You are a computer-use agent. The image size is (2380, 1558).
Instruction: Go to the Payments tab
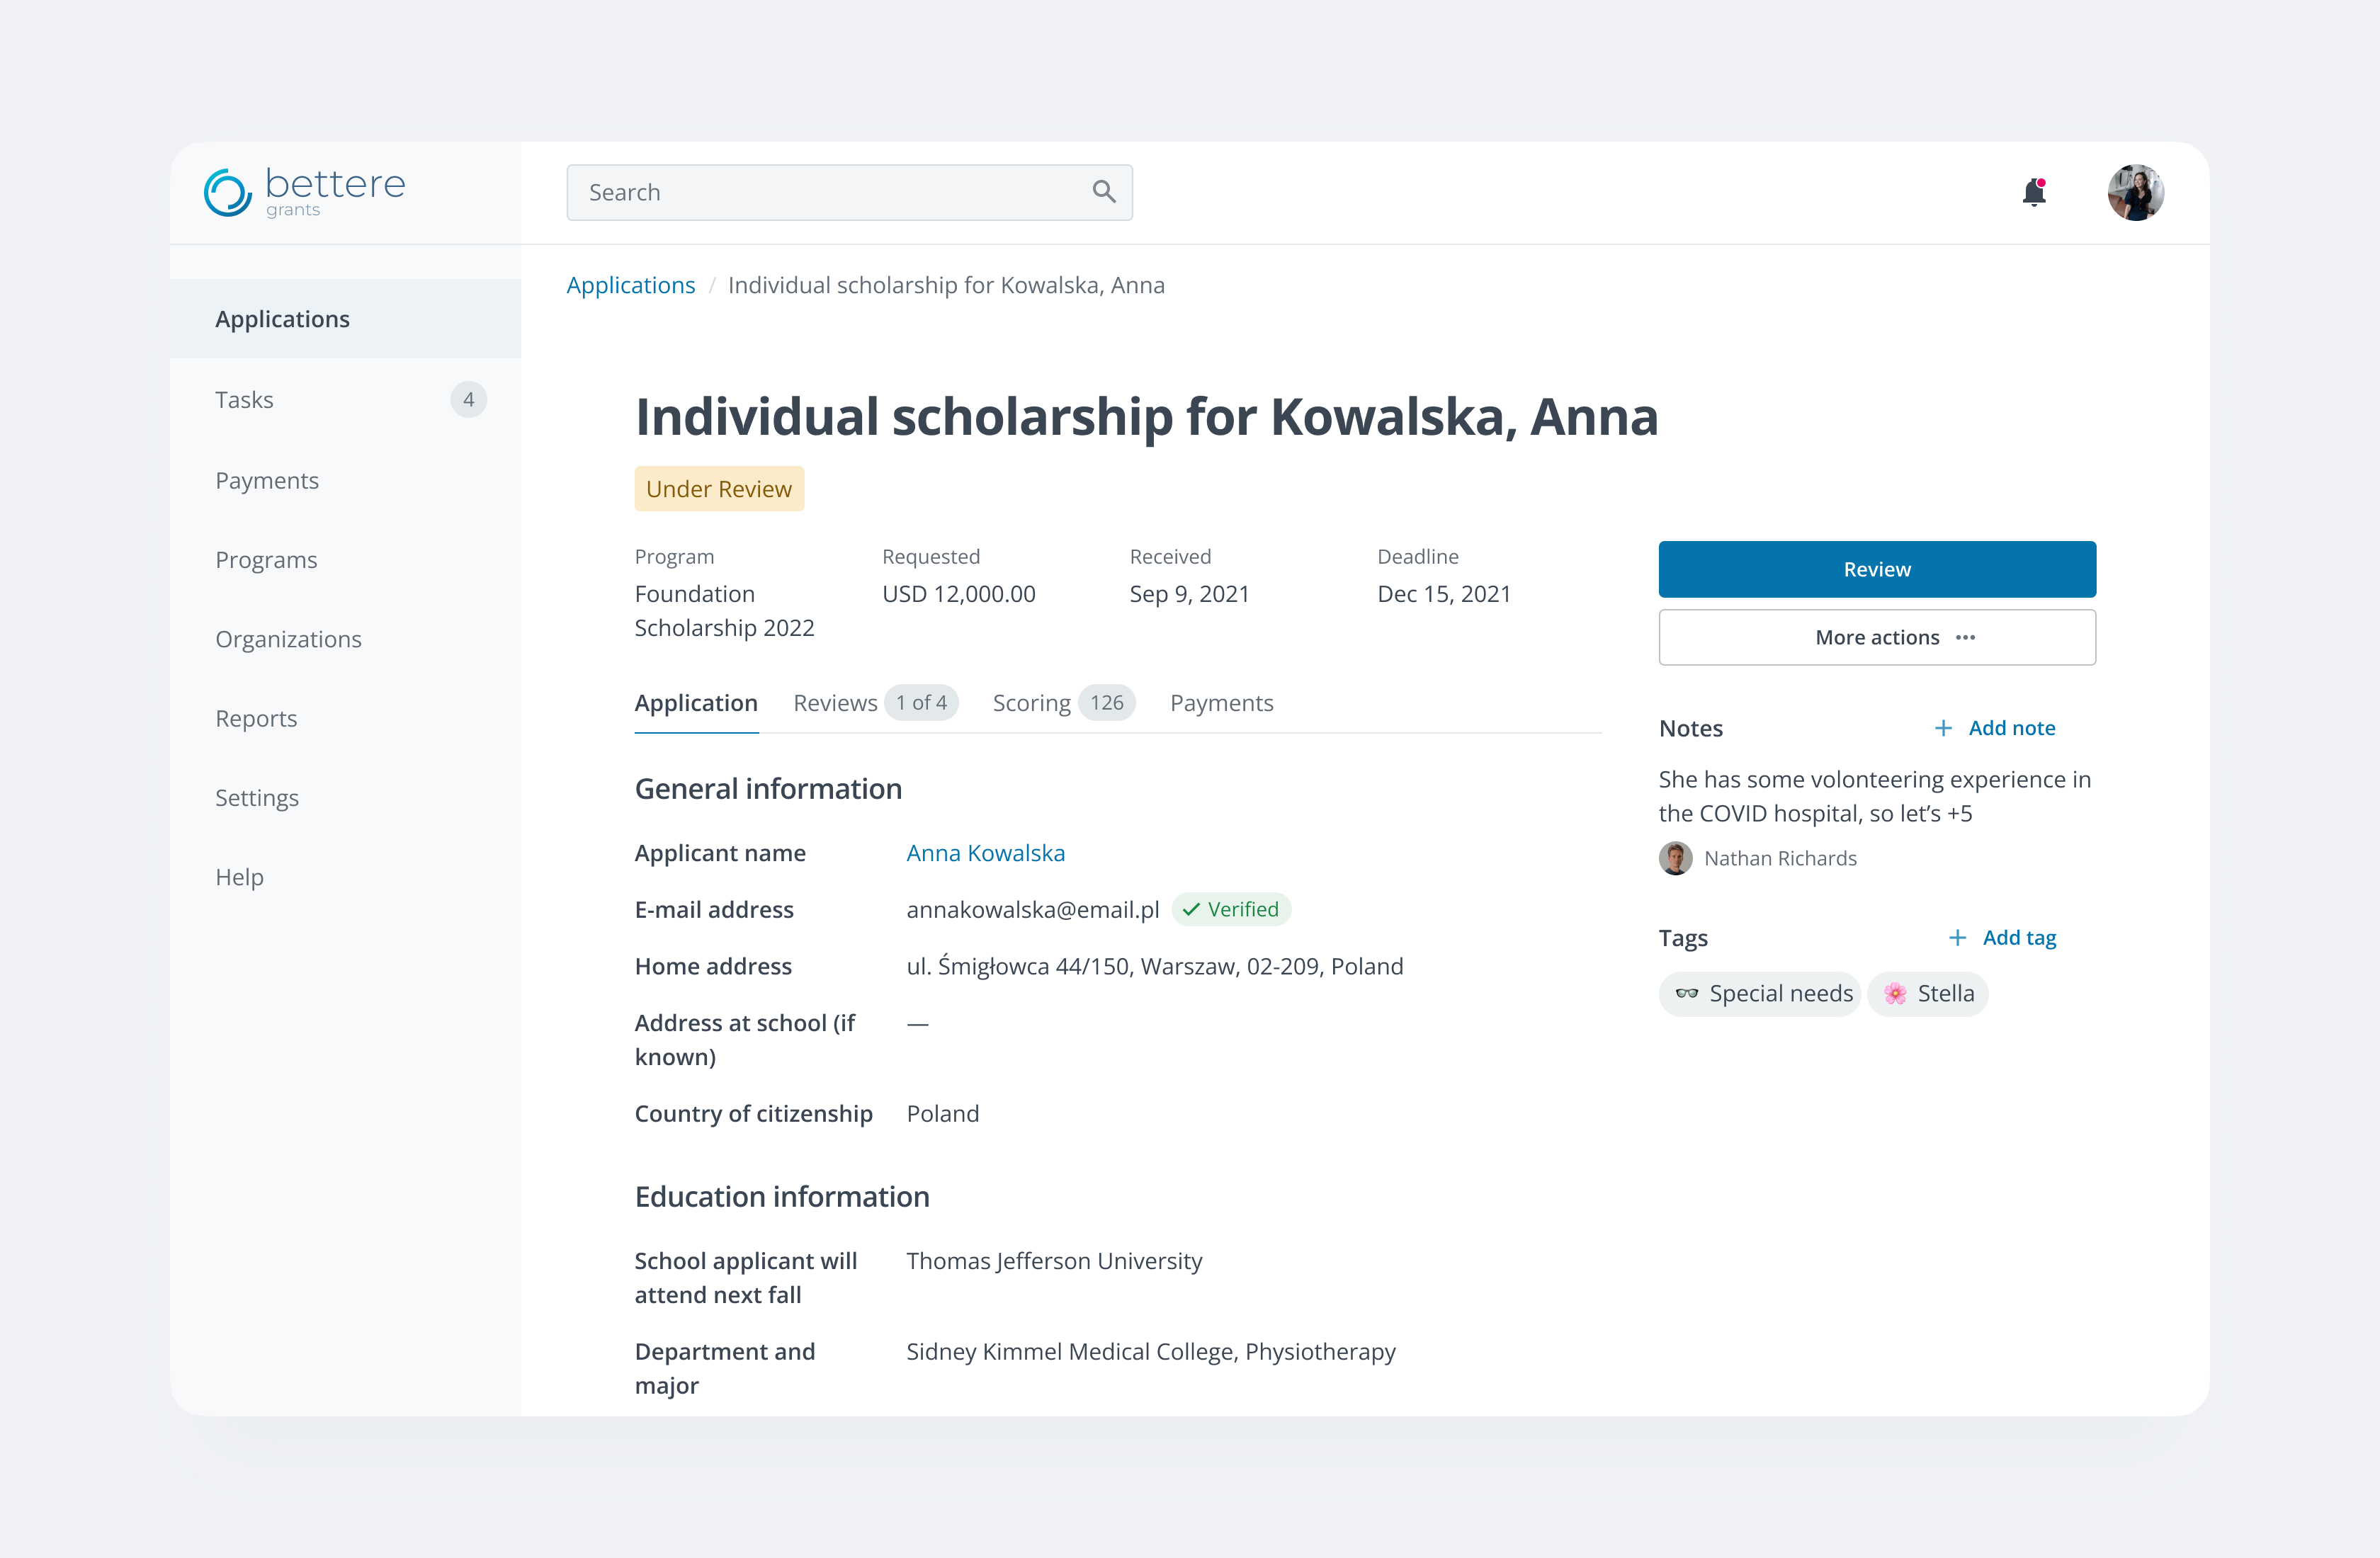(1221, 703)
